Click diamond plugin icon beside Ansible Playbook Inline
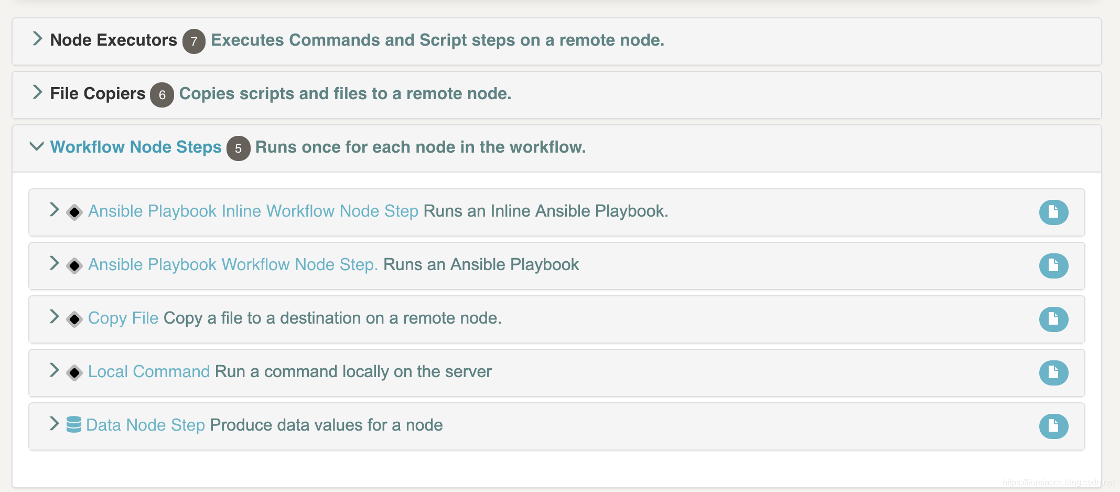Image resolution: width=1120 pixels, height=492 pixels. click(x=74, y=212)
